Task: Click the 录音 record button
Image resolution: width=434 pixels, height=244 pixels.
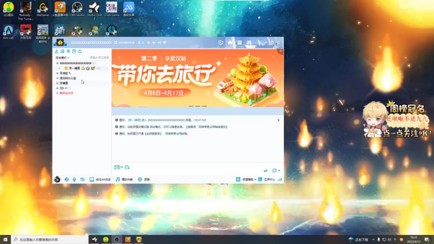Action: click(144, 179)
